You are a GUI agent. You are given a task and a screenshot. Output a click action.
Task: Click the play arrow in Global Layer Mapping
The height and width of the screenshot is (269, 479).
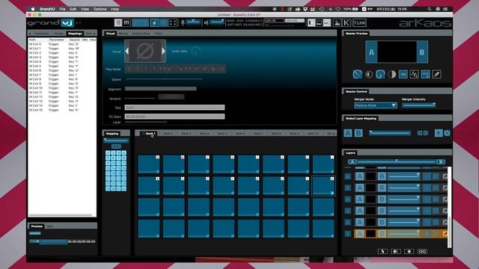coord(439,133)
